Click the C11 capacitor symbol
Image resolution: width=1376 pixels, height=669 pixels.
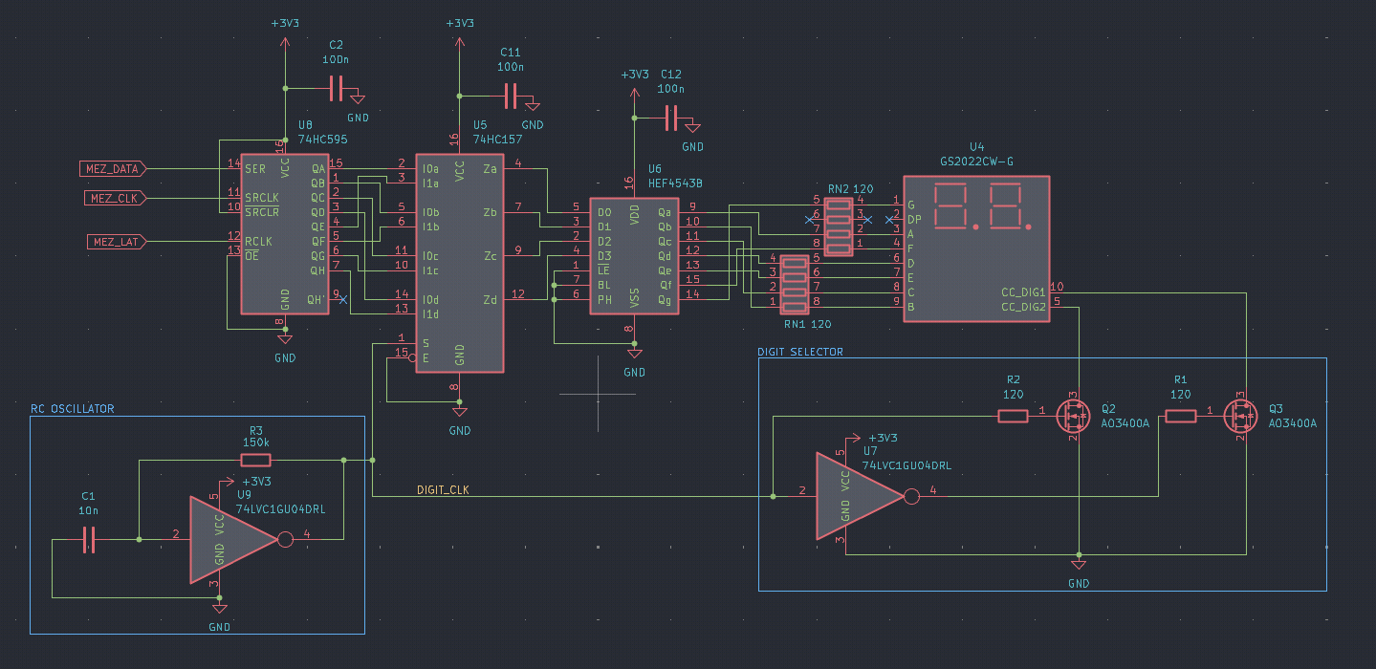[x=511, y=96]
